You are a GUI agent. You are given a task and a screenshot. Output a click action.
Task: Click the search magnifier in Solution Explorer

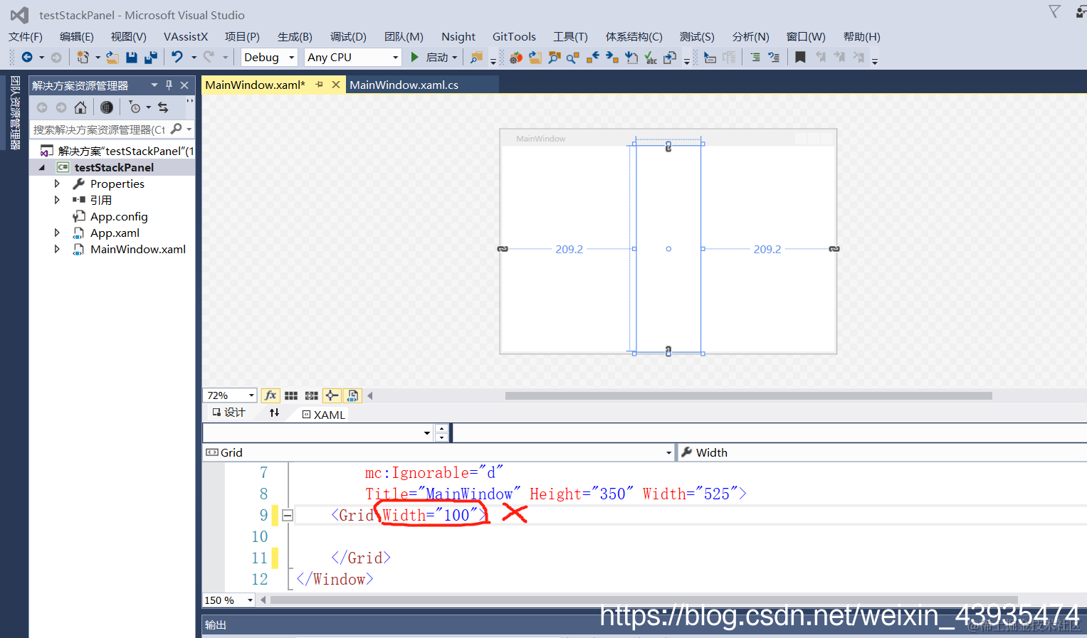click(x=177, y=129)
